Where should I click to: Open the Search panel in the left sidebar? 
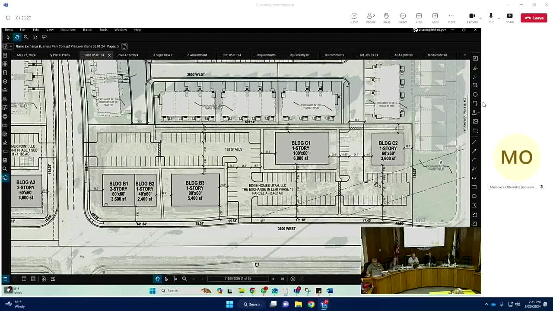[5, 168]
